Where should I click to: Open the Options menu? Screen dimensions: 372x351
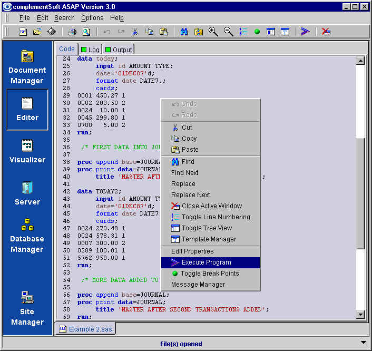92,18
